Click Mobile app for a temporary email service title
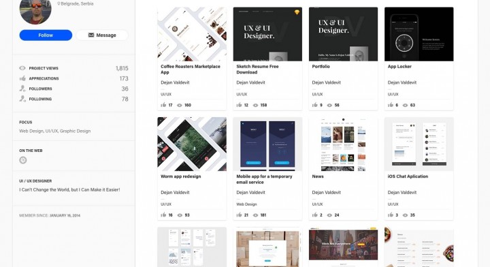490x267 pixels. point(264,179)
